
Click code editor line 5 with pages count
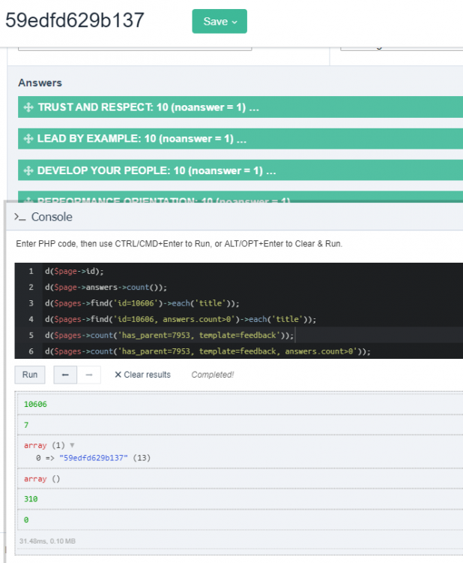(169, 335)
